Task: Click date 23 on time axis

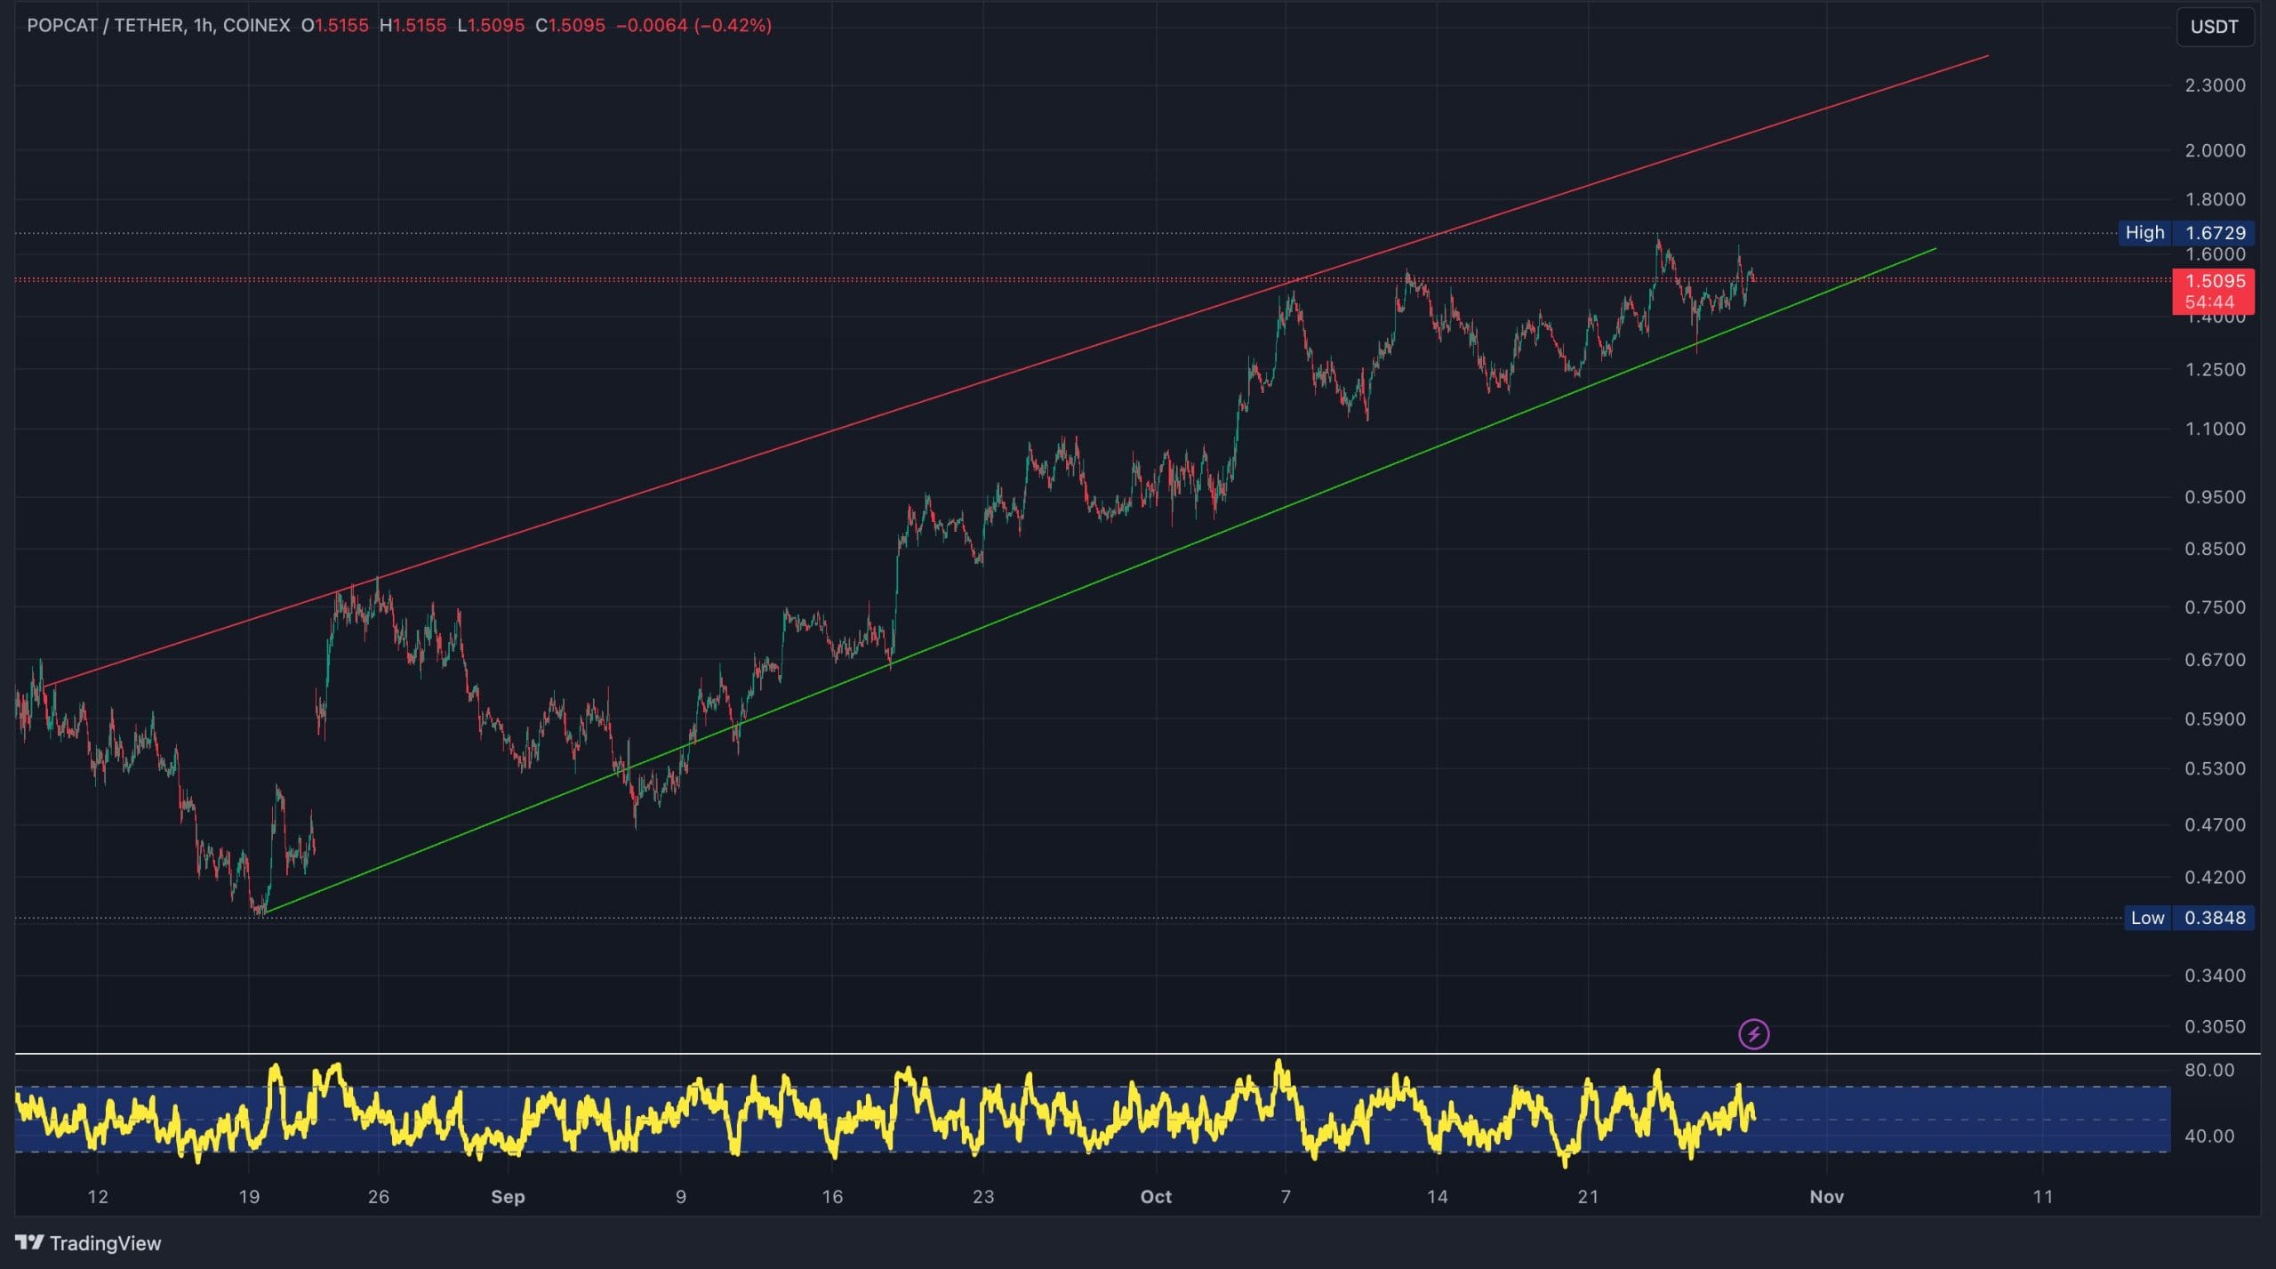Action: (x=983, y=1197)
